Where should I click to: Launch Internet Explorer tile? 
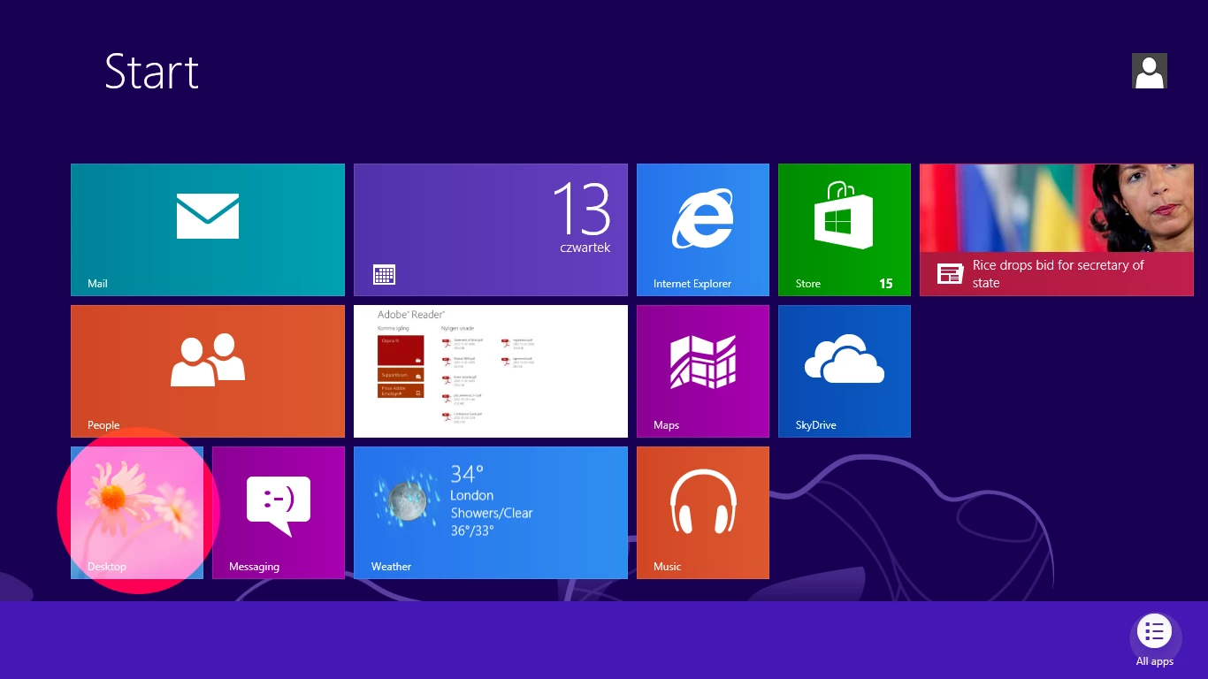click(703, 230)
